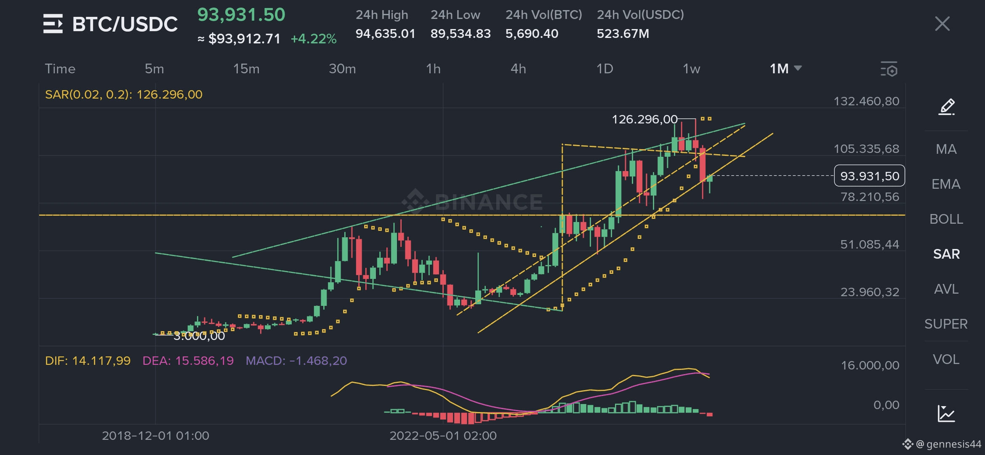The width and height of the screenshot is (985, 455).
Task: Open chart indicator settings icon
Action: (889, 69)
